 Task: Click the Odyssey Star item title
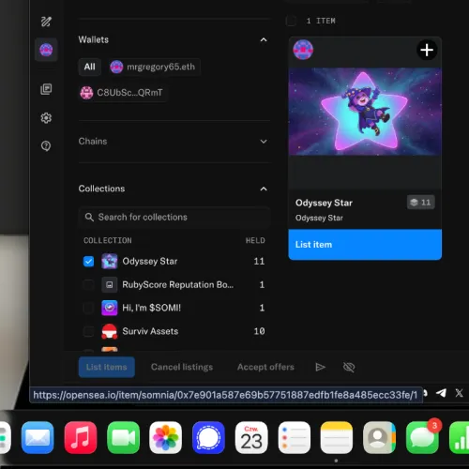[324, 203]
